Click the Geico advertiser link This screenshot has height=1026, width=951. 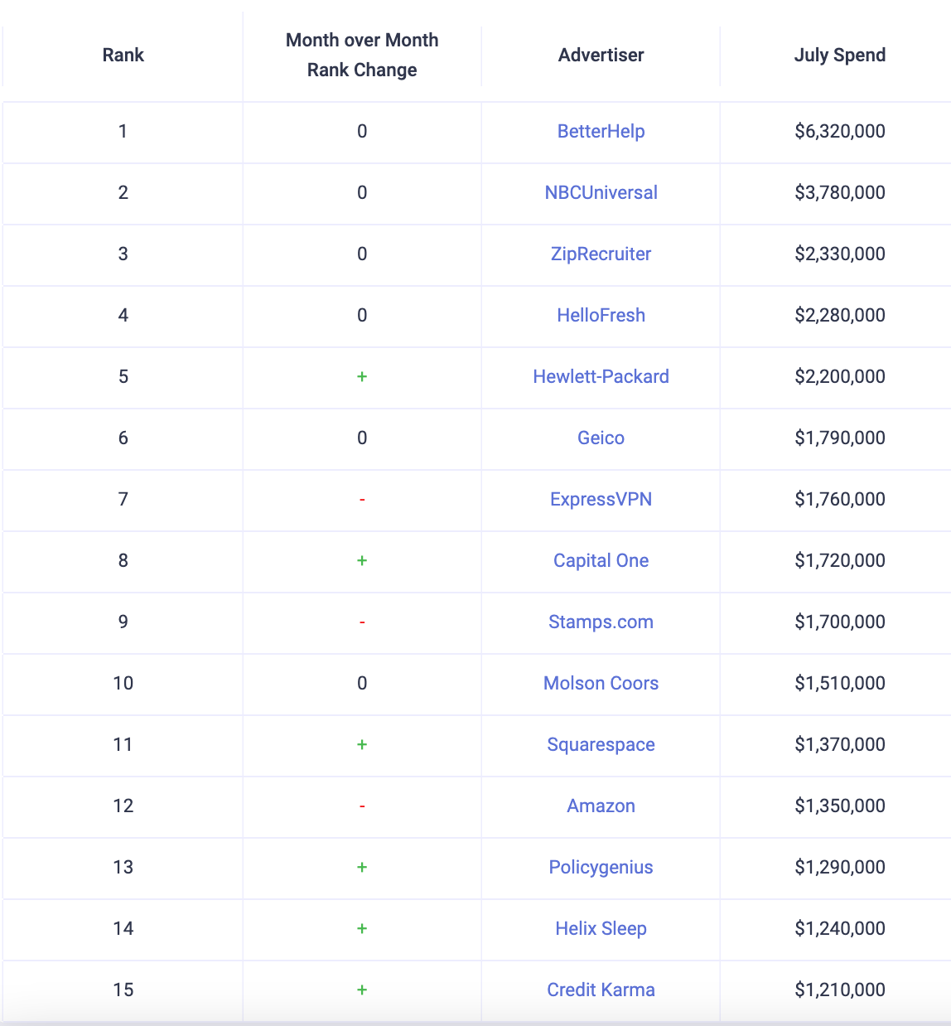601,438
